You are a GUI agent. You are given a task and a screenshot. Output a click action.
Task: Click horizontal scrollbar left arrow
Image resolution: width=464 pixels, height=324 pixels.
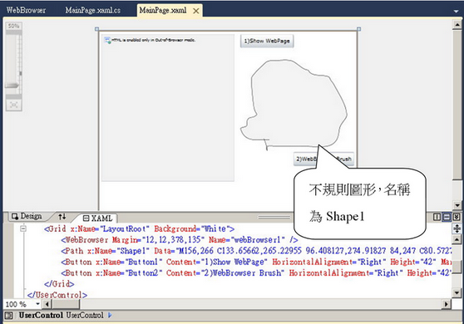pos(47,304)
